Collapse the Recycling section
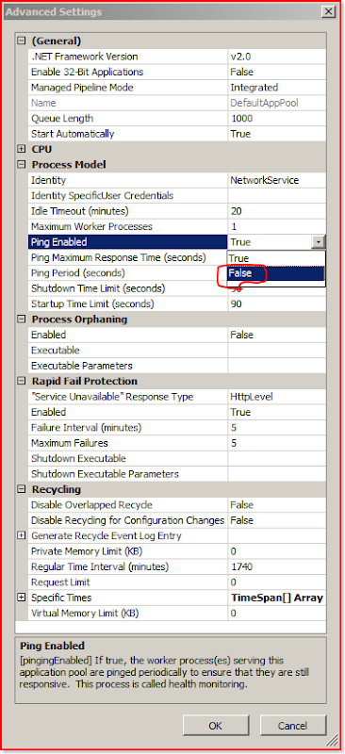 (x=21, y=489)
